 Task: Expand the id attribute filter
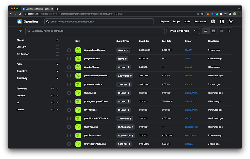point(57,103)
